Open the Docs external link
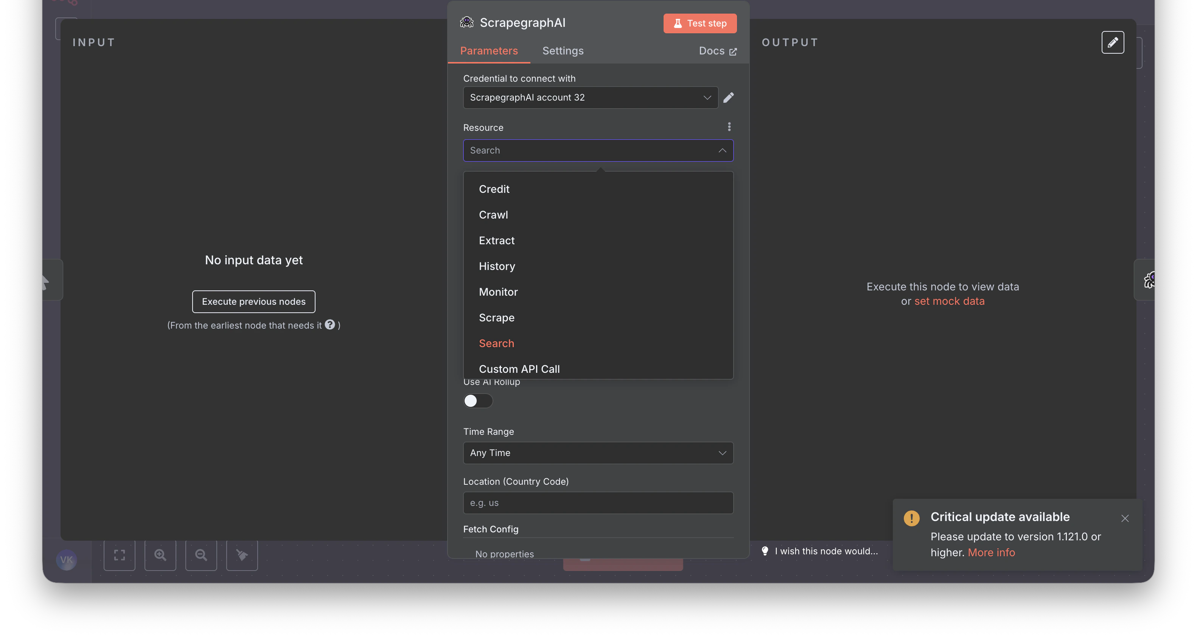 (717, 51)
